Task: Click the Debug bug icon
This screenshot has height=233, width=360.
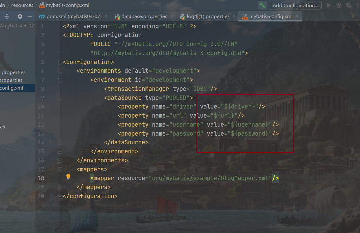Action: tap(339, 5)
